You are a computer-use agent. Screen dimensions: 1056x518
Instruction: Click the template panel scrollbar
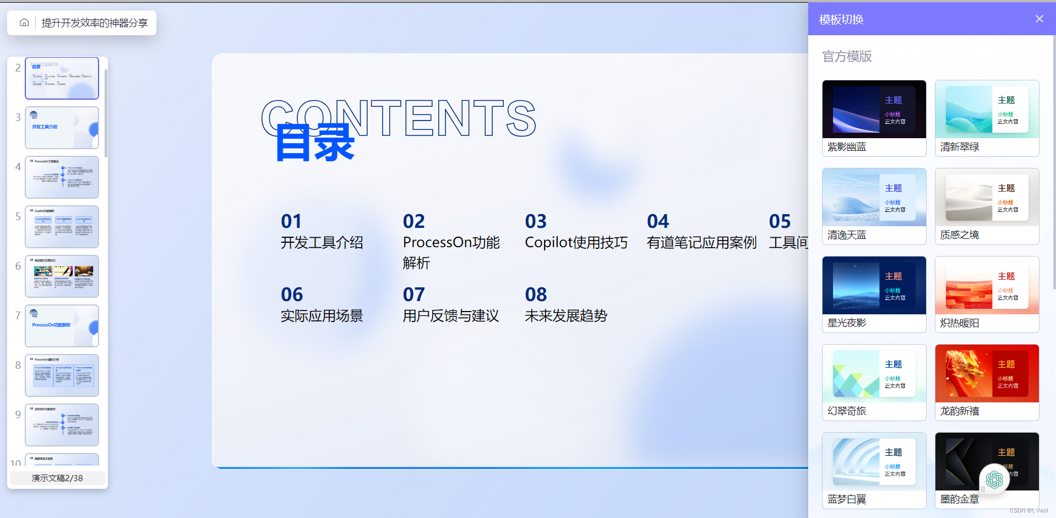click(x=1054, y=162)
